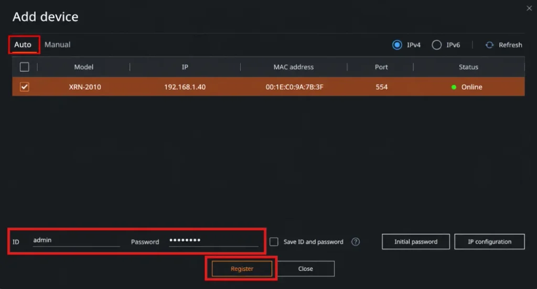Click the IP cell 192.168.1.40

tap(185, 87)
